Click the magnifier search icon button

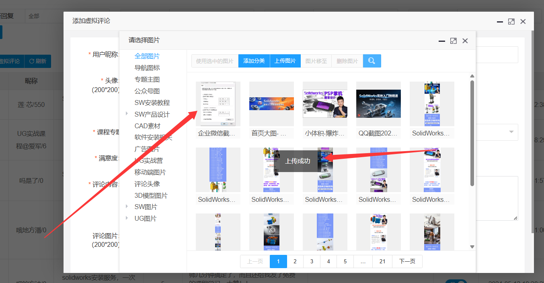click(x=372, y=61)
